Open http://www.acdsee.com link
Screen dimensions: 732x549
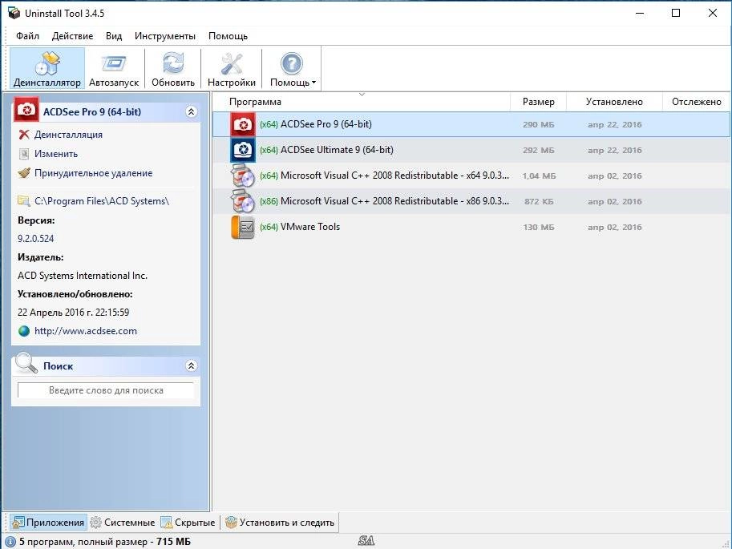pyautogui.click(x=86, y=331)
